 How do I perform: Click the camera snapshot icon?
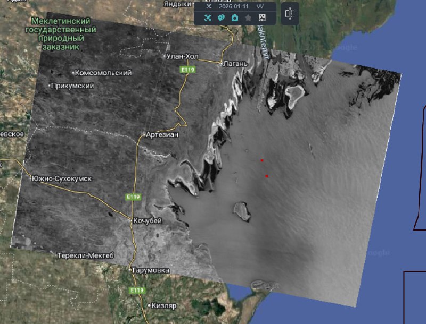point(235,18)
